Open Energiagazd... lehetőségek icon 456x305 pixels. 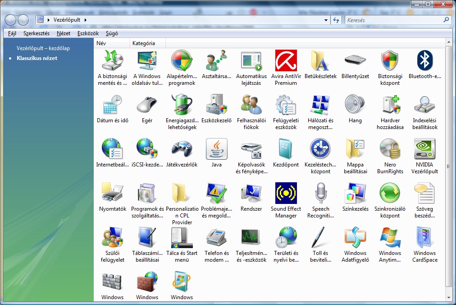tap(182, 104)
